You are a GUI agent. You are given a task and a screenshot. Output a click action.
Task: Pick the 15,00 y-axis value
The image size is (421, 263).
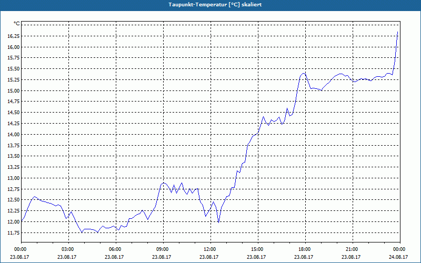[x=14, y=90]
